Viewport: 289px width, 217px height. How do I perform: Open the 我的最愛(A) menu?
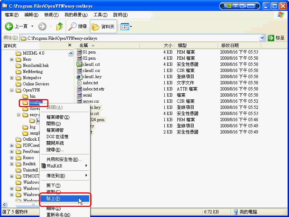pos(76,15)
